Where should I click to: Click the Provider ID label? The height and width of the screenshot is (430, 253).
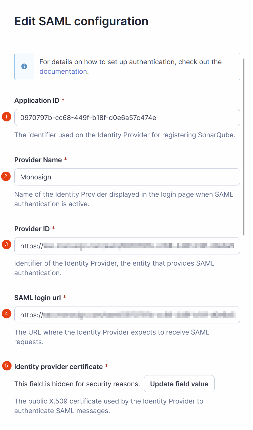32,229
